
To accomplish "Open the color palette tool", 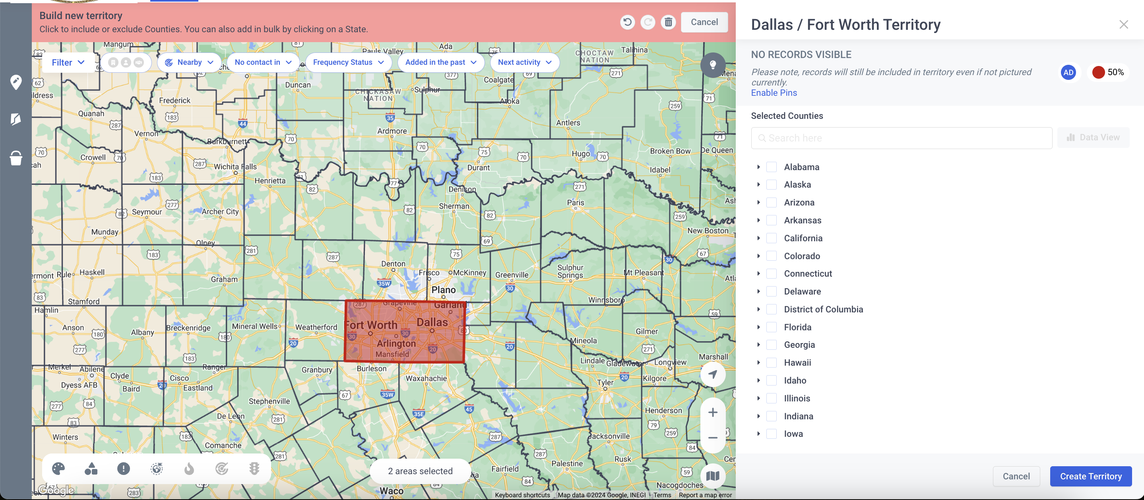I will (58, 469).
